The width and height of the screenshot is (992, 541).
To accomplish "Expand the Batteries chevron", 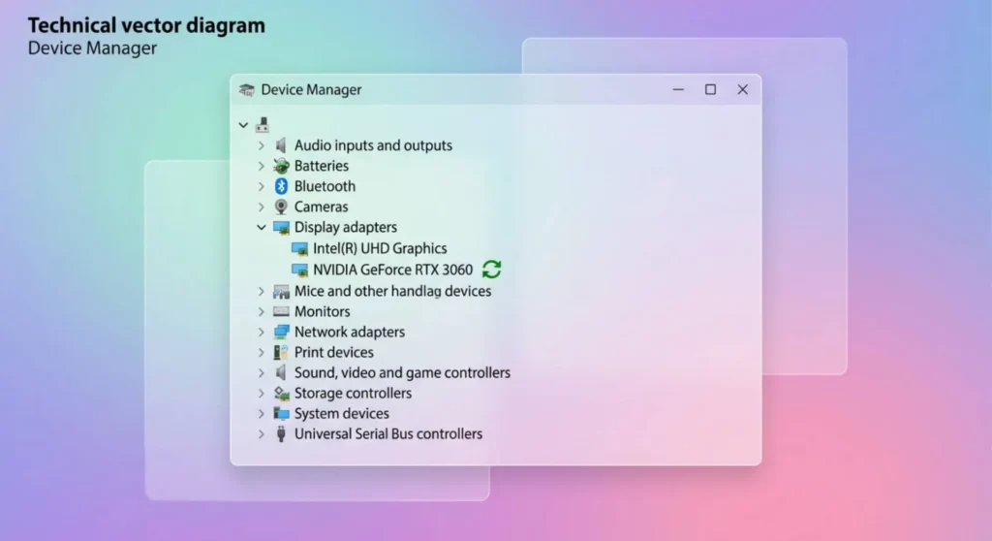I will click(x=262, y=166).
